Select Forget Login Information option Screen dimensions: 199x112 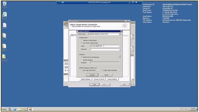point(102,70)
